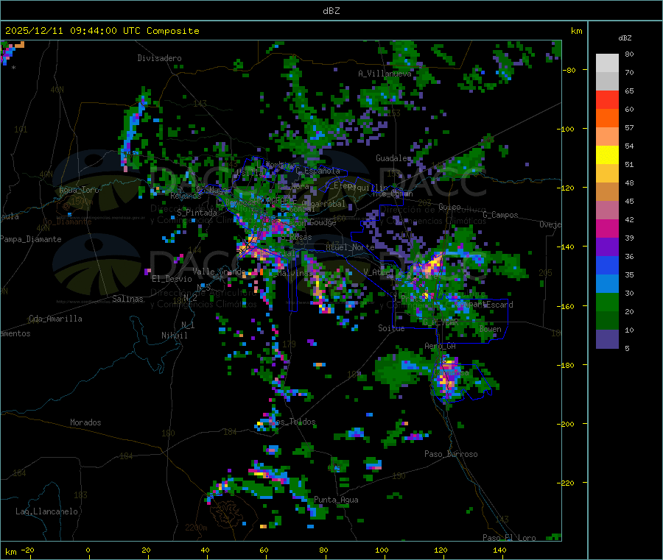Click the Divisadero map label
663x560 pixels.
(159, 58)
